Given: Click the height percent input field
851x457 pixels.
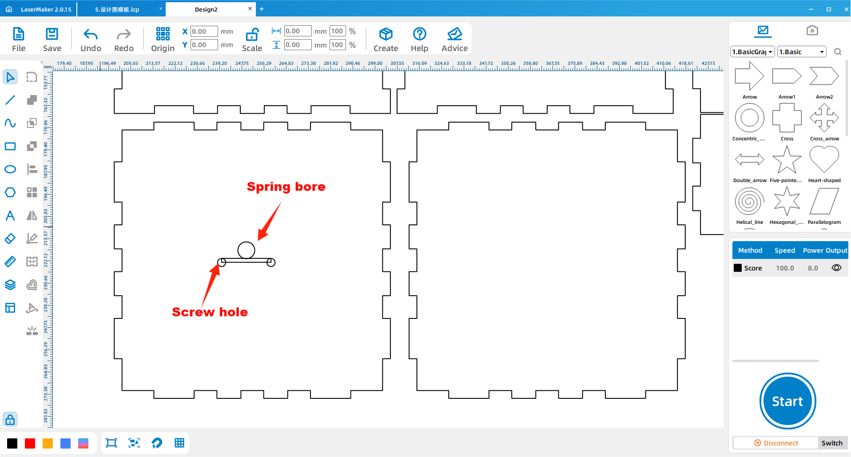Looking at the screenshot, I should pyautogui.click(x=338, y=45).
